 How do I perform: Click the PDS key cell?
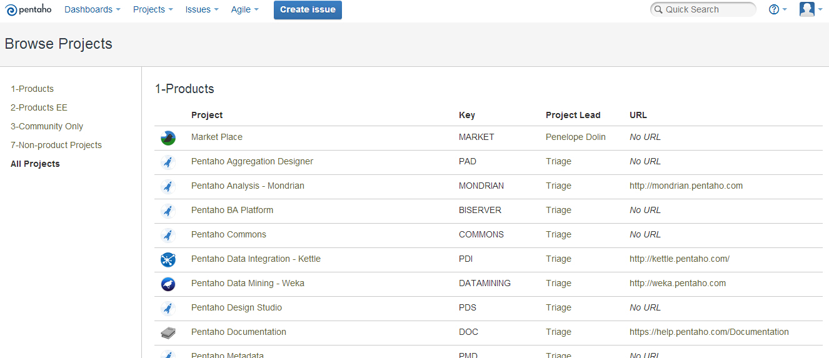coord(468,307)
